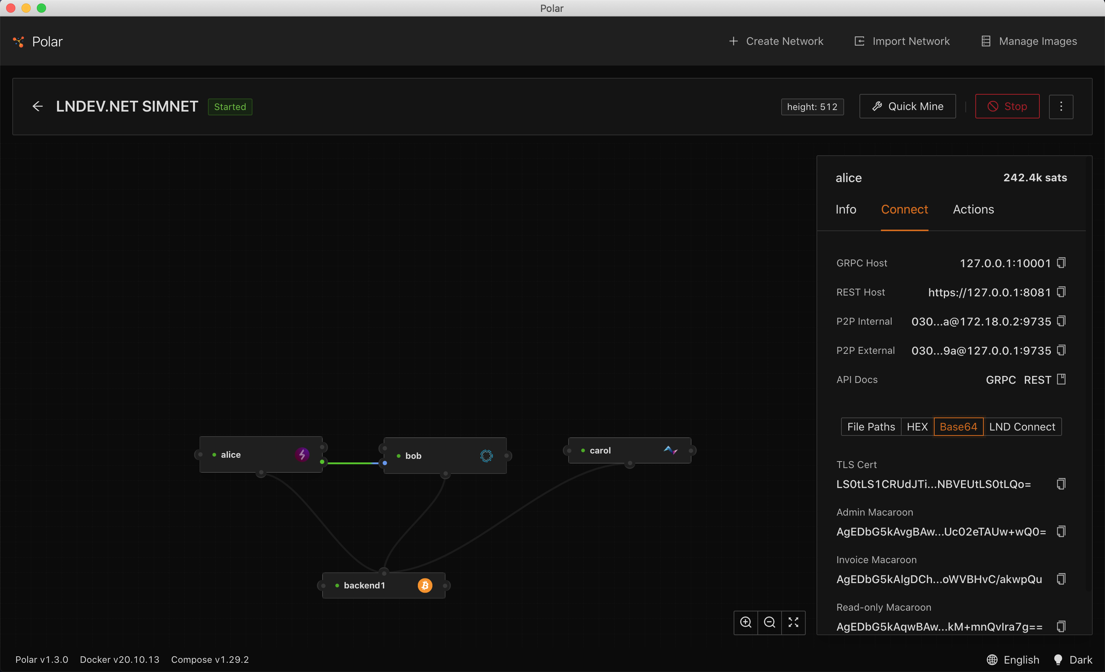Image resolution: width=1105 pixels, height=672 pixels.
Task: Toggle Dark mode in the status bar
Action: coord(1081,659)
